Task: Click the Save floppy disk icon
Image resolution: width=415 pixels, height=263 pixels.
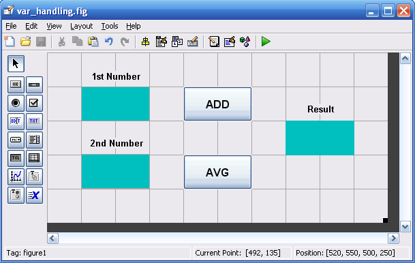Action: pos(41,42)
